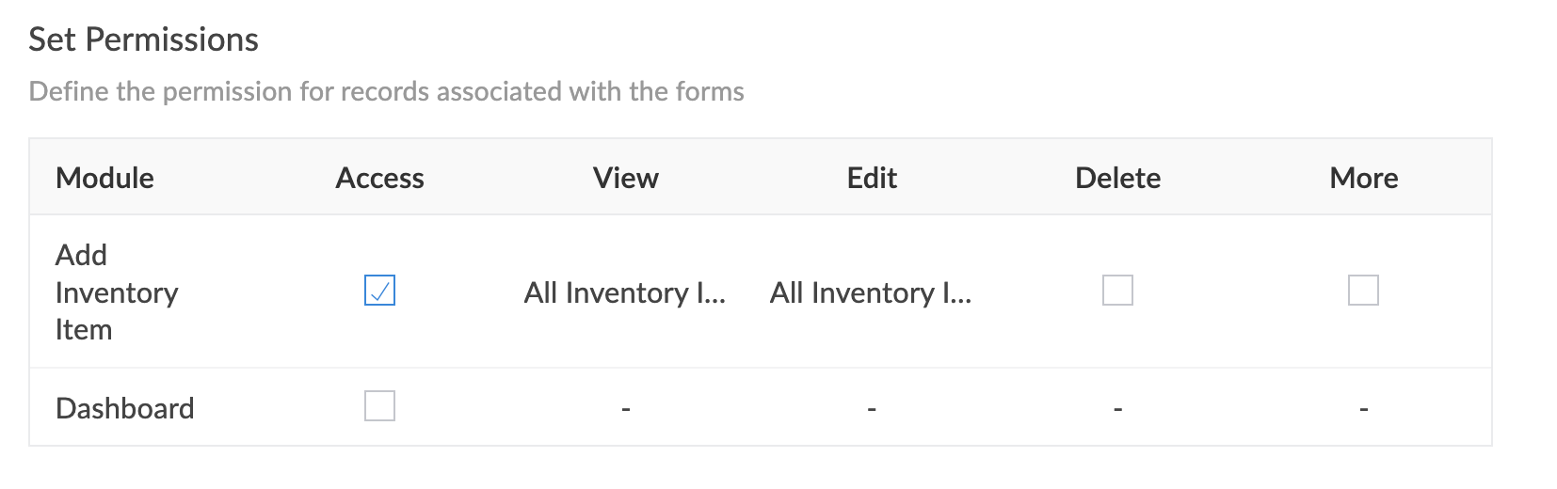Enable Access for the Dashboard module
This screenshot has width=1557, height=489.
(x=379, y=406)
